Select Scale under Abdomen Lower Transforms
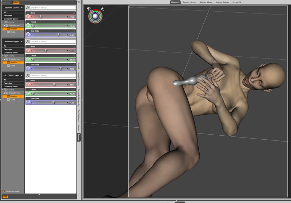Screen dimensions: 291x203 point(13,32)
